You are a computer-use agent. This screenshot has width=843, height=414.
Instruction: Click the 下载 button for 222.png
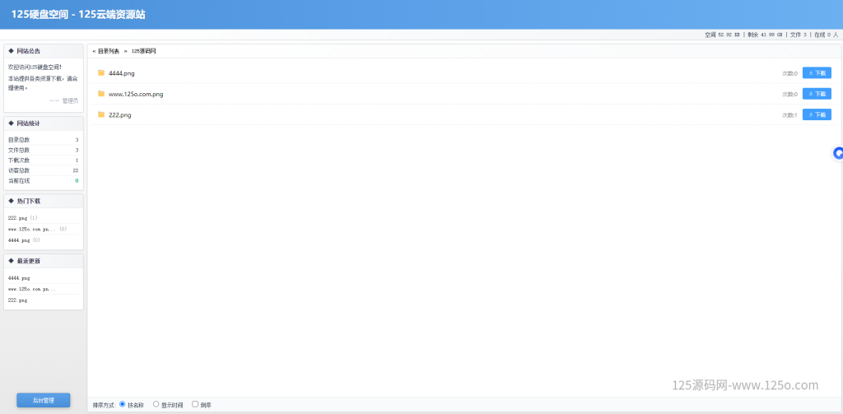coord(817,114)
